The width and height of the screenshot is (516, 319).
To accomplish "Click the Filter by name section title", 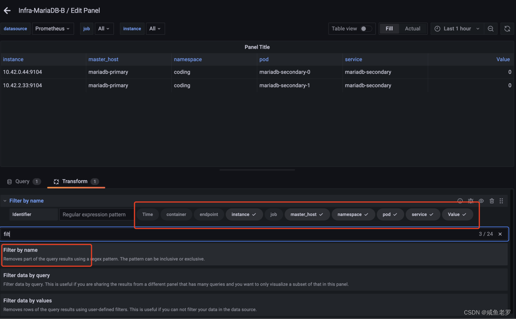I will pyautogui.click(x=26, y=201).
